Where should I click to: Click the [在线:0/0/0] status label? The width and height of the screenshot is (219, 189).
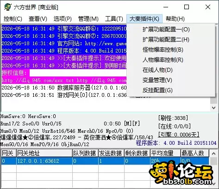pyautogui.click(x=175, y=126)
